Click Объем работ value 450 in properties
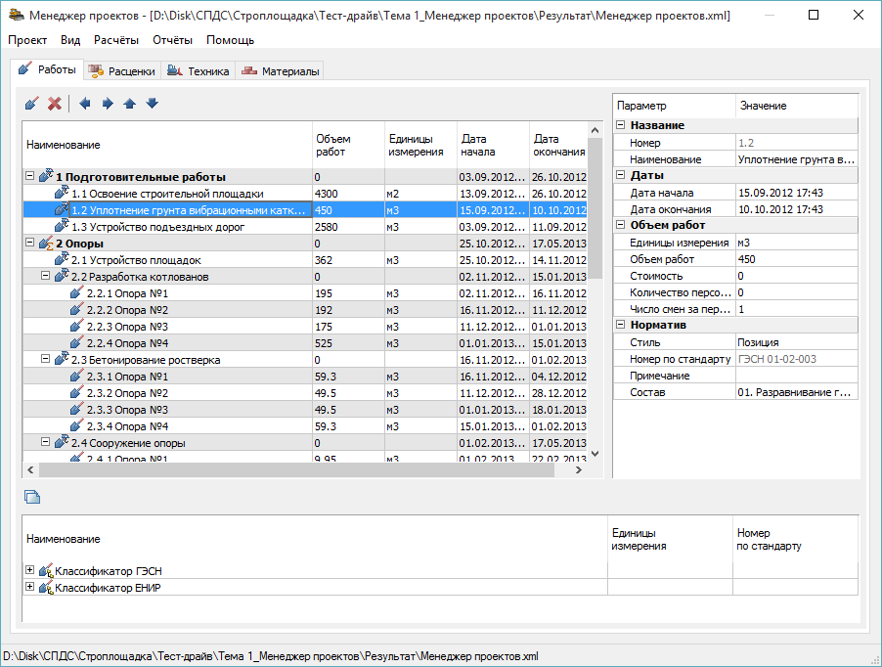 pyautogui.click(x=797, y=259)
